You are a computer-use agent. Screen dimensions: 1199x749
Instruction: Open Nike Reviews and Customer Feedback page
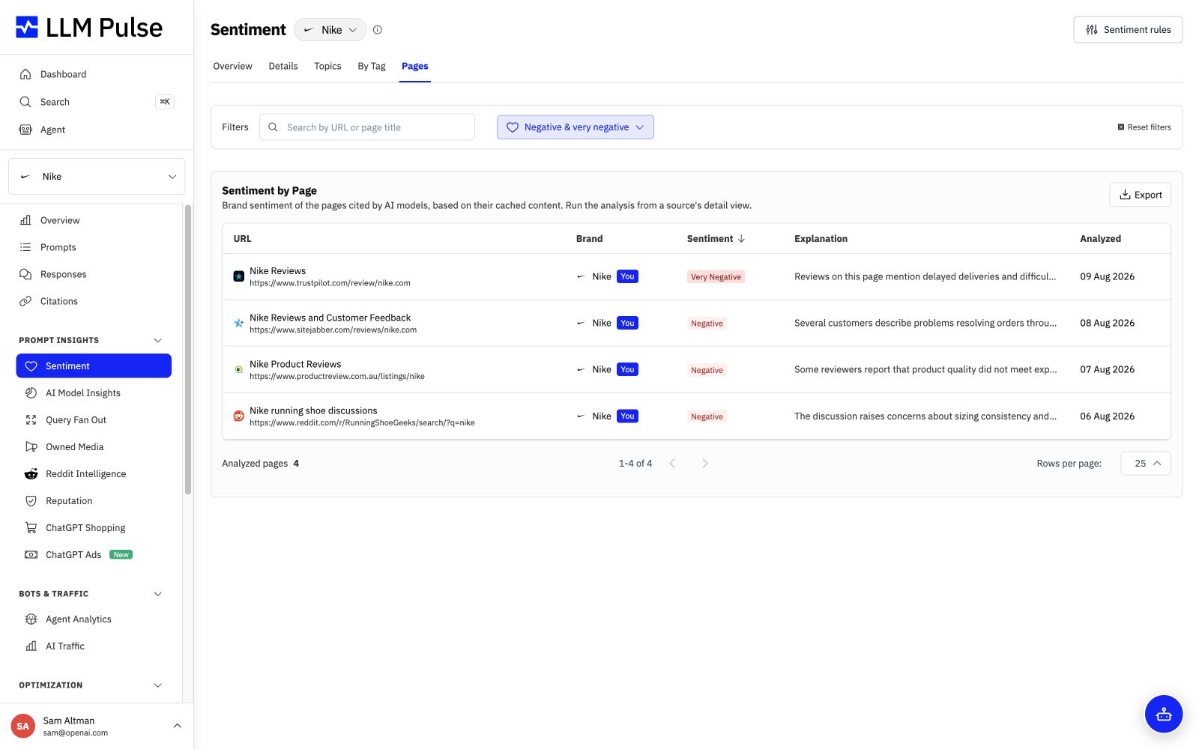[330, 318]
